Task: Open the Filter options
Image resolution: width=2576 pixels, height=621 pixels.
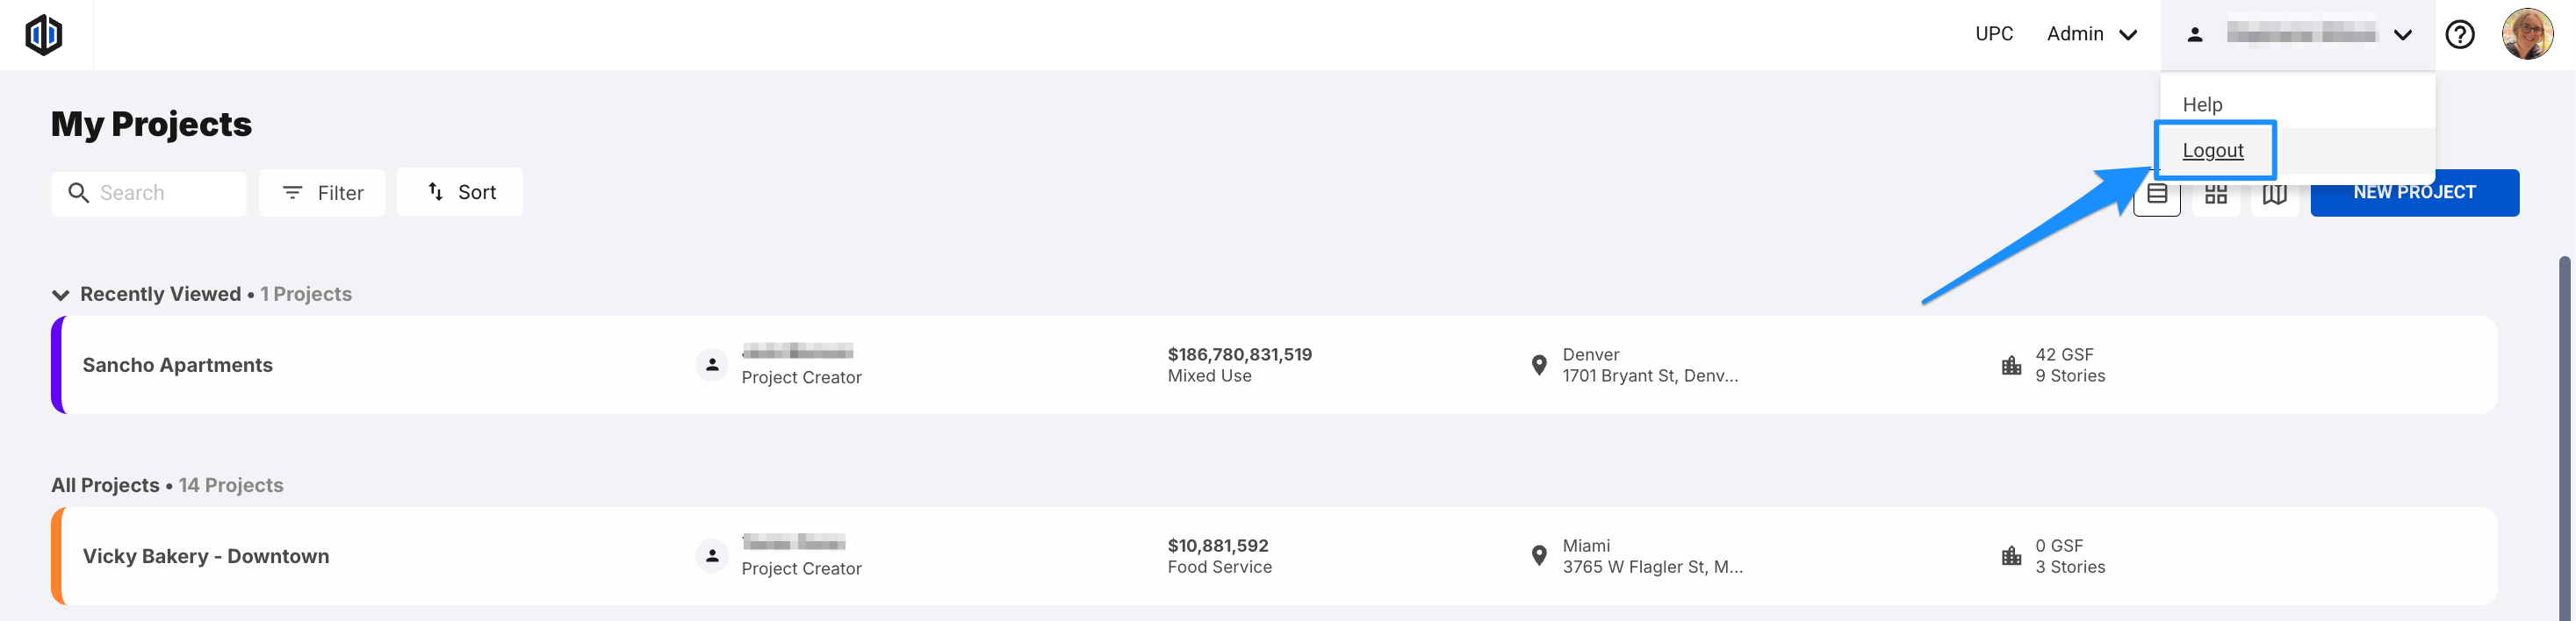Action: (322, 193)
